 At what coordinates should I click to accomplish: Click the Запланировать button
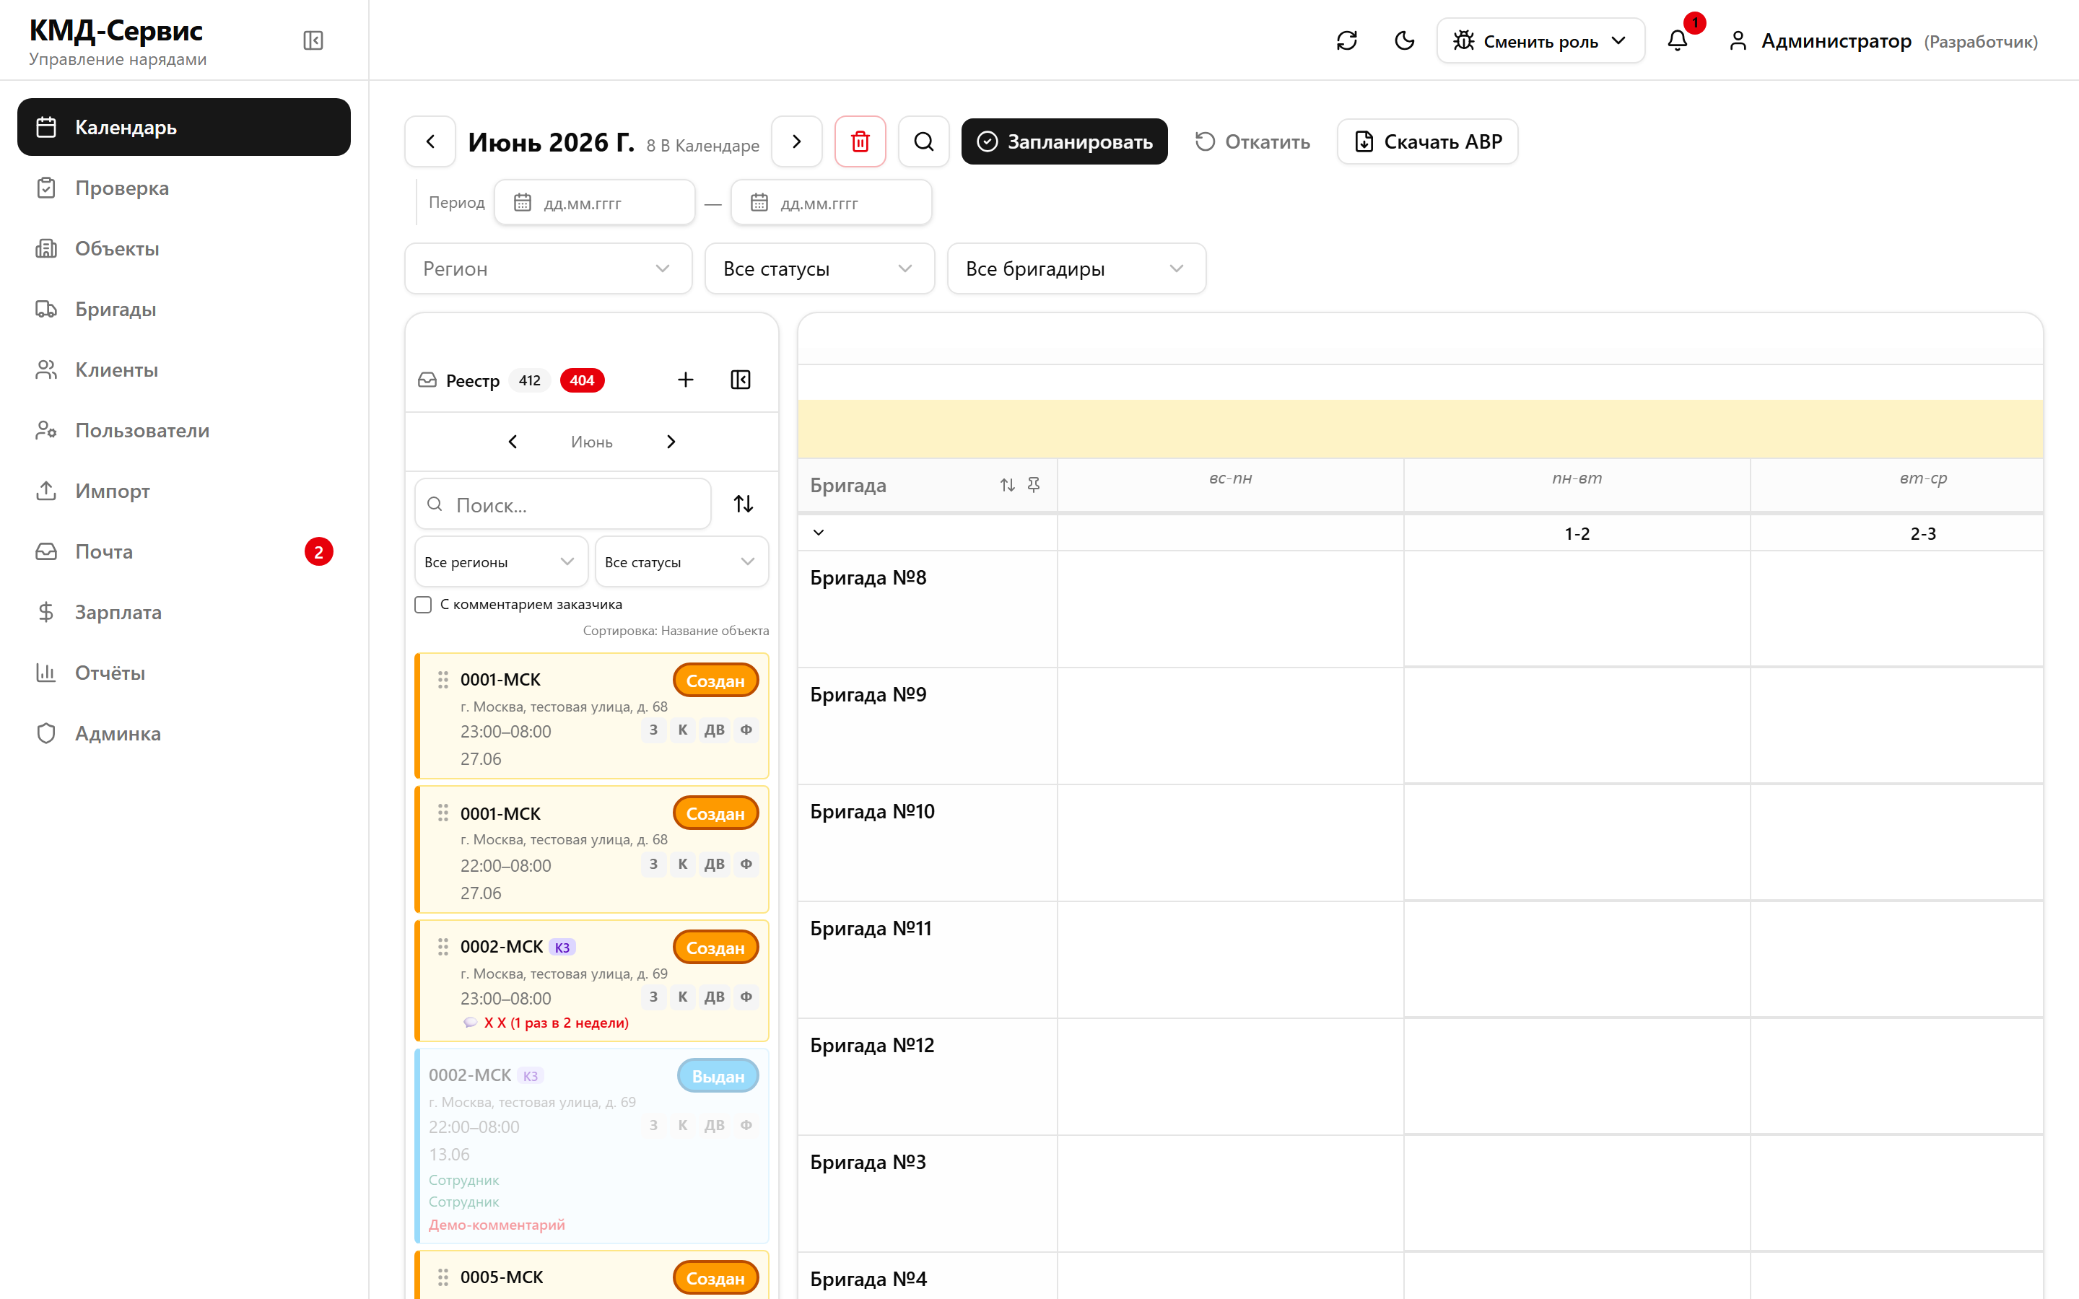tap(1065, 141)
